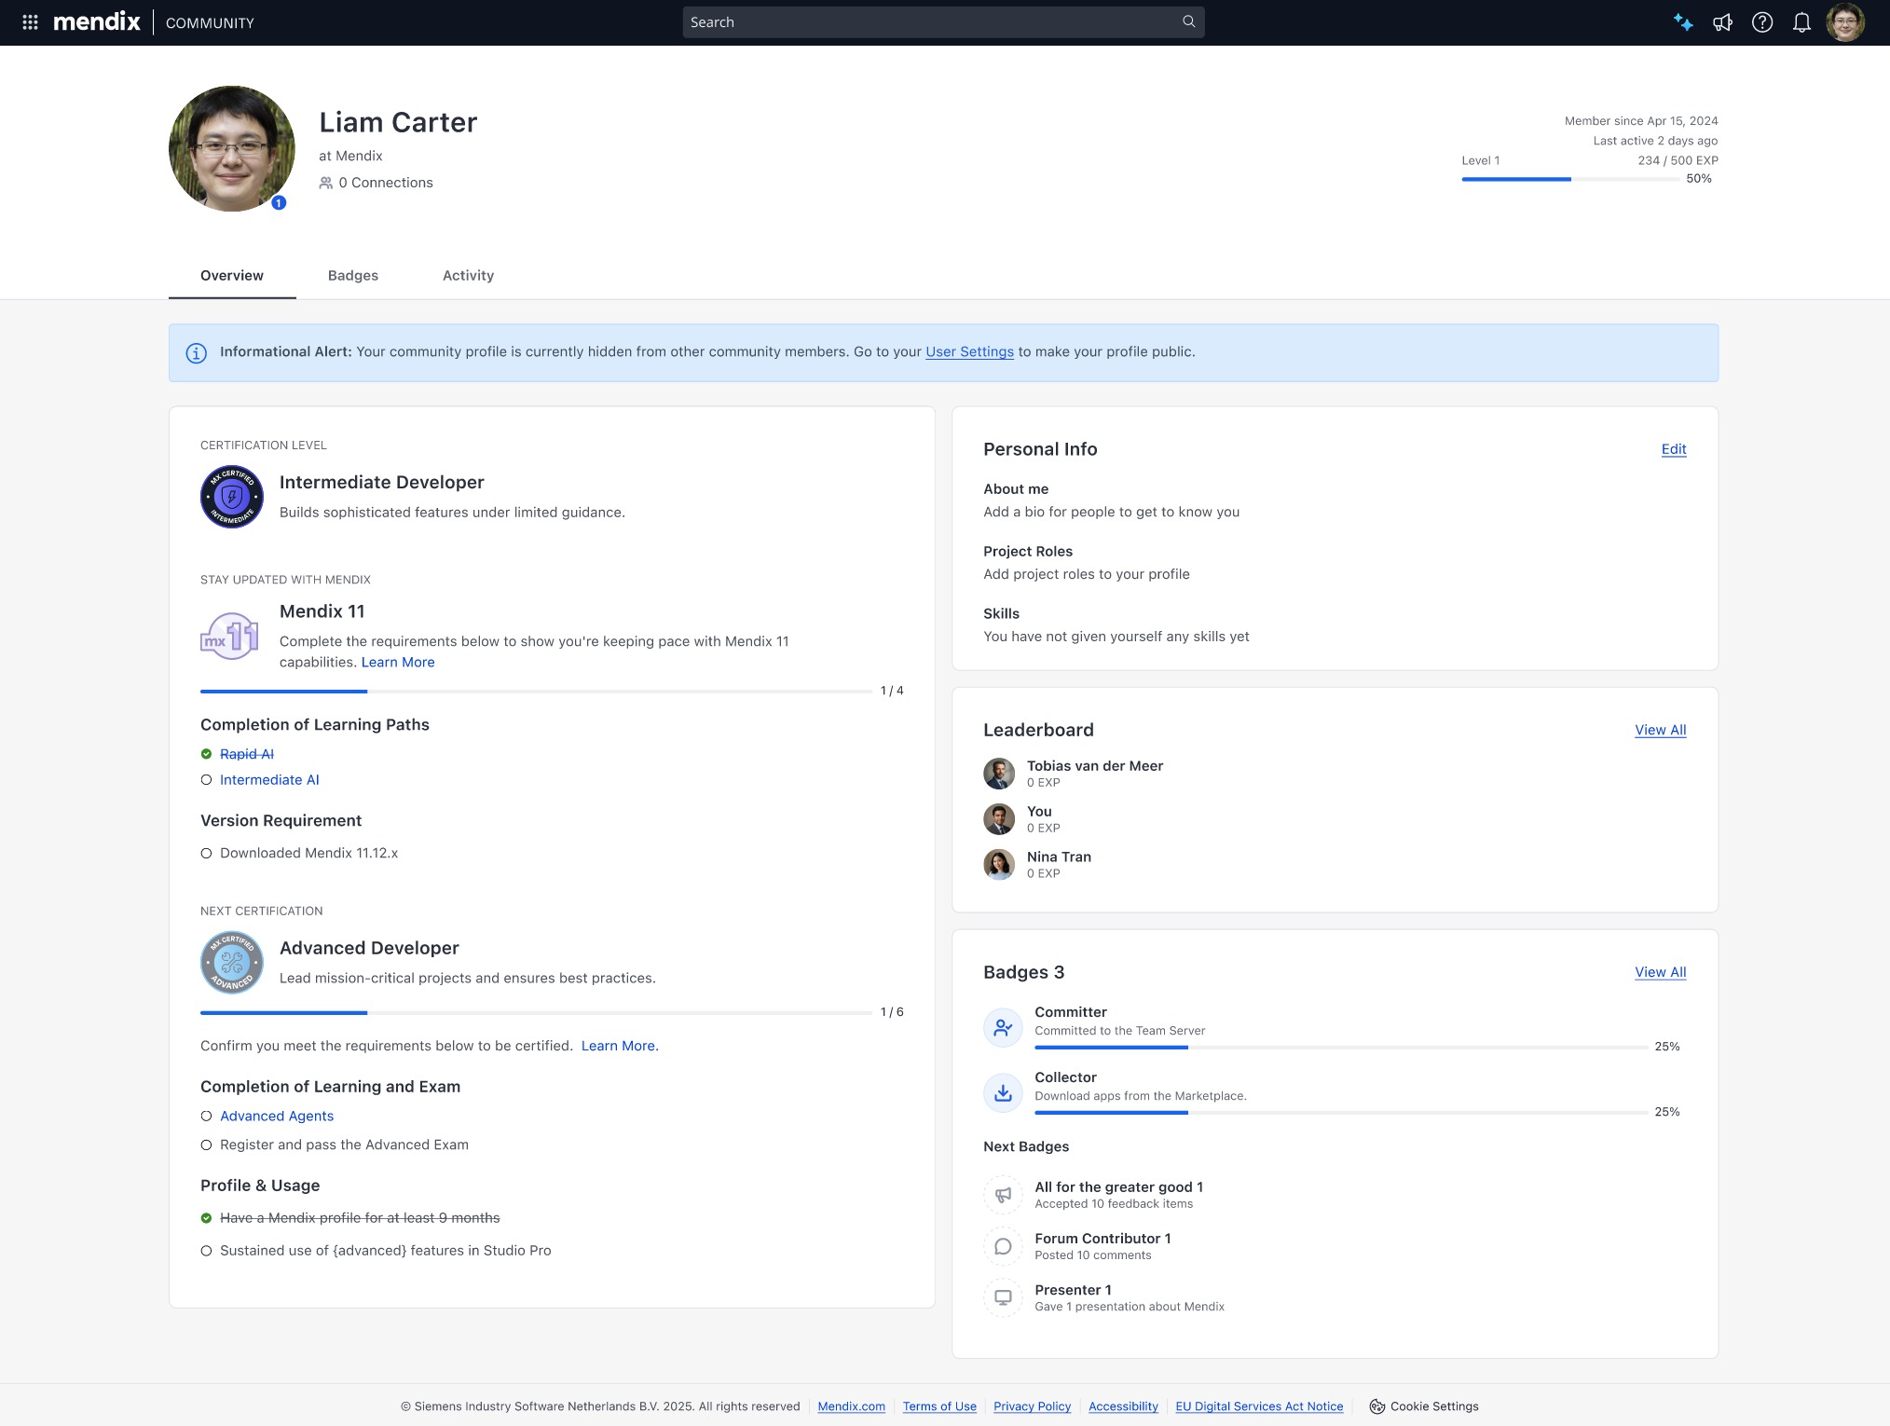The width and height of the screenshot is (1890, 1426).
Task: Open EU Digital Services Act Notice link
Action: 1259,1406
